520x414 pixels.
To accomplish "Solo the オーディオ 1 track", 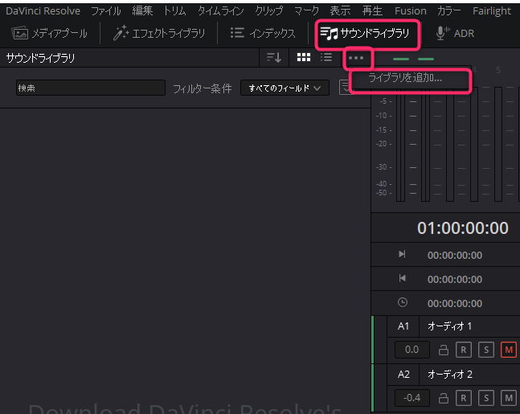I will [x=486, y=350].
